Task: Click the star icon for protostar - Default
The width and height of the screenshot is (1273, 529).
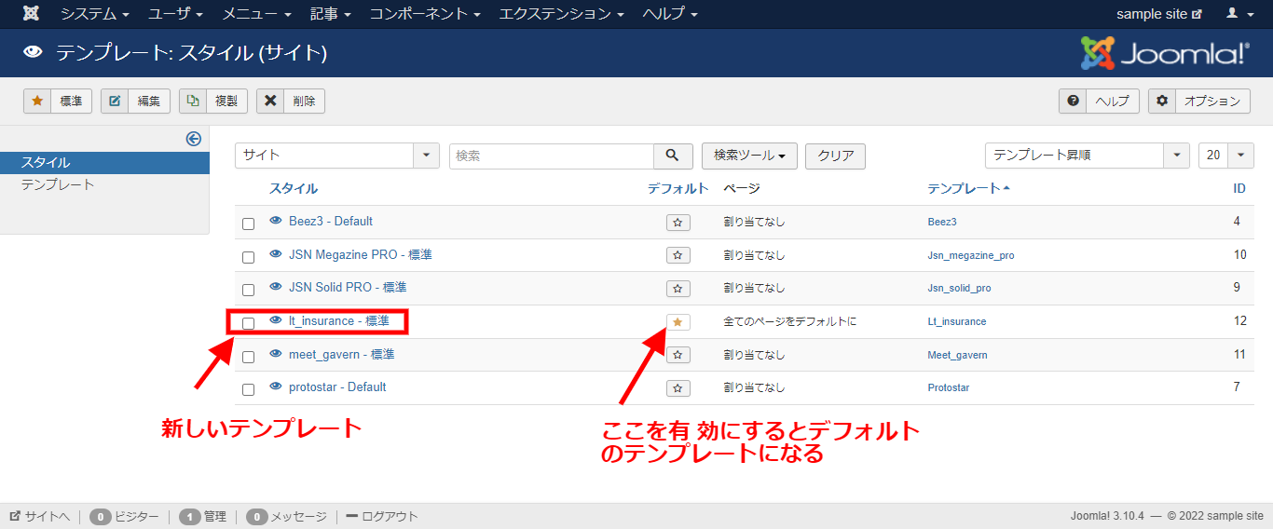Action: click(678, 387)
